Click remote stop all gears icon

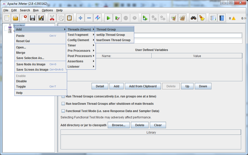[x=154, y=18]
